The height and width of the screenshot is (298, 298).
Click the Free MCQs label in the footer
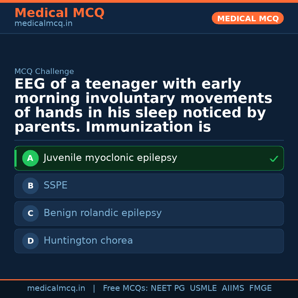click(125, 288)
